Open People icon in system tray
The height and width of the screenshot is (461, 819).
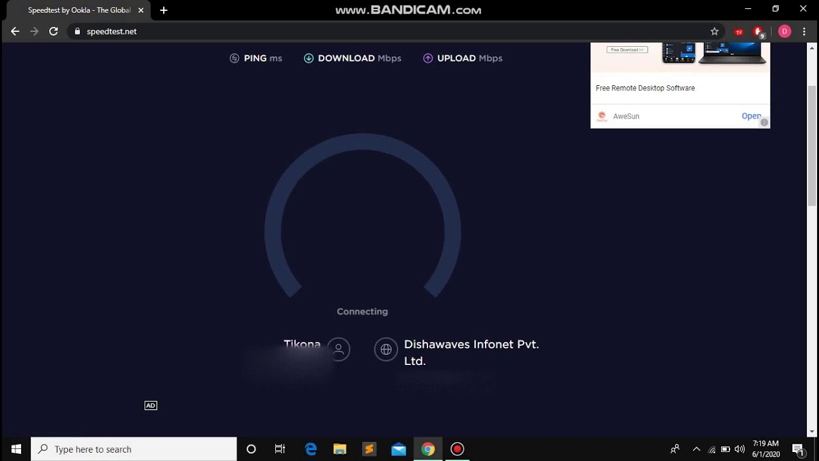point(674,449)
